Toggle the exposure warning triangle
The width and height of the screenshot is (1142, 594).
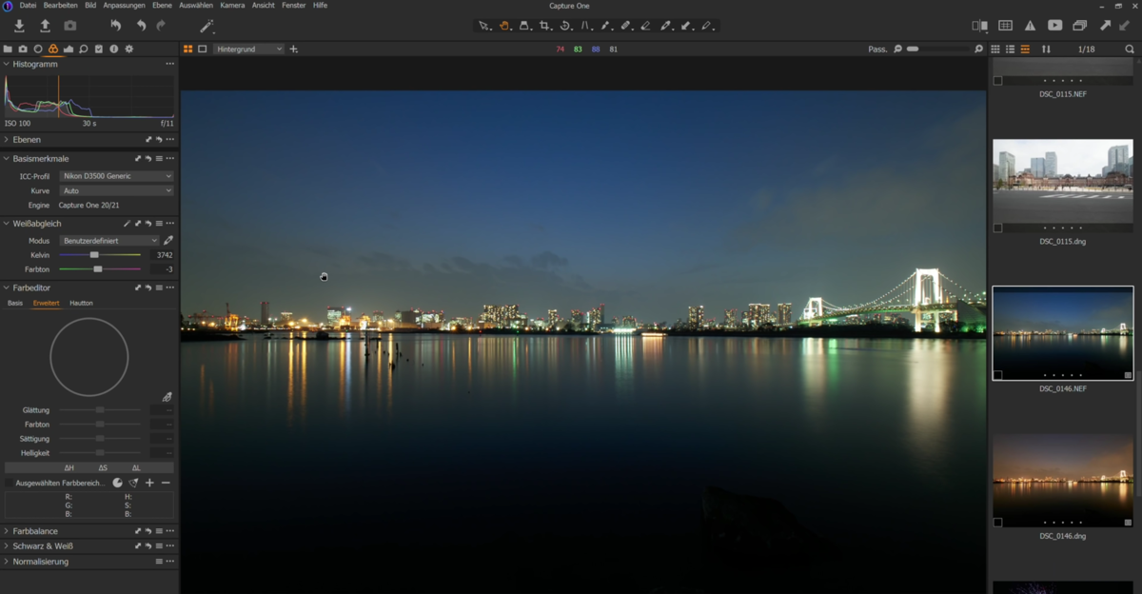pos(1030,26)
